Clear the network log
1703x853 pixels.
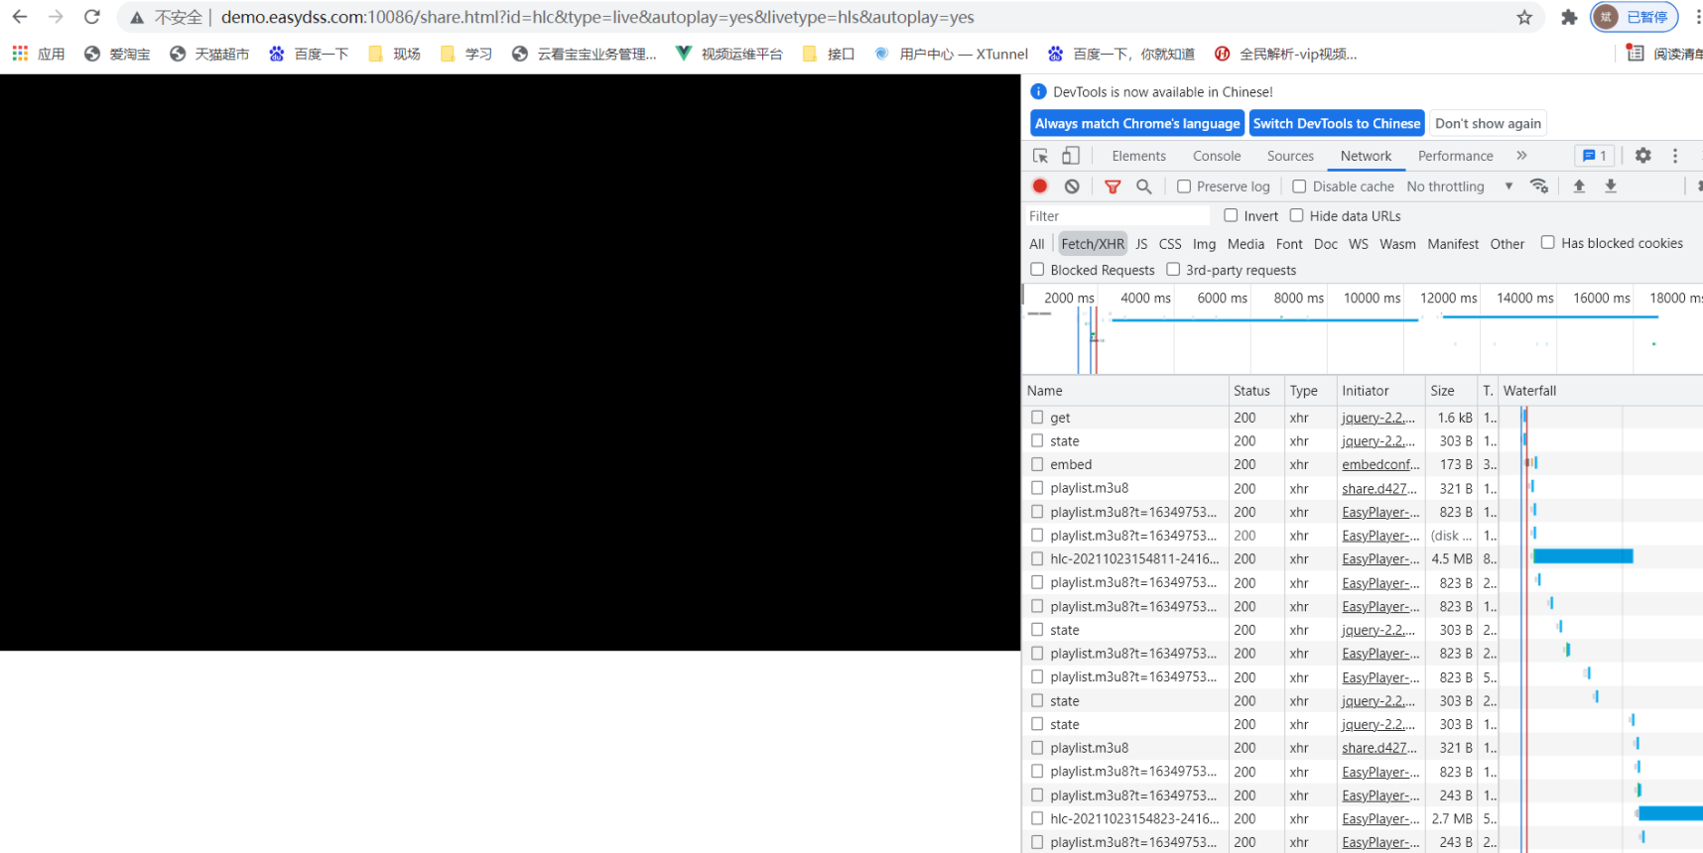[x=1072, y=185]
